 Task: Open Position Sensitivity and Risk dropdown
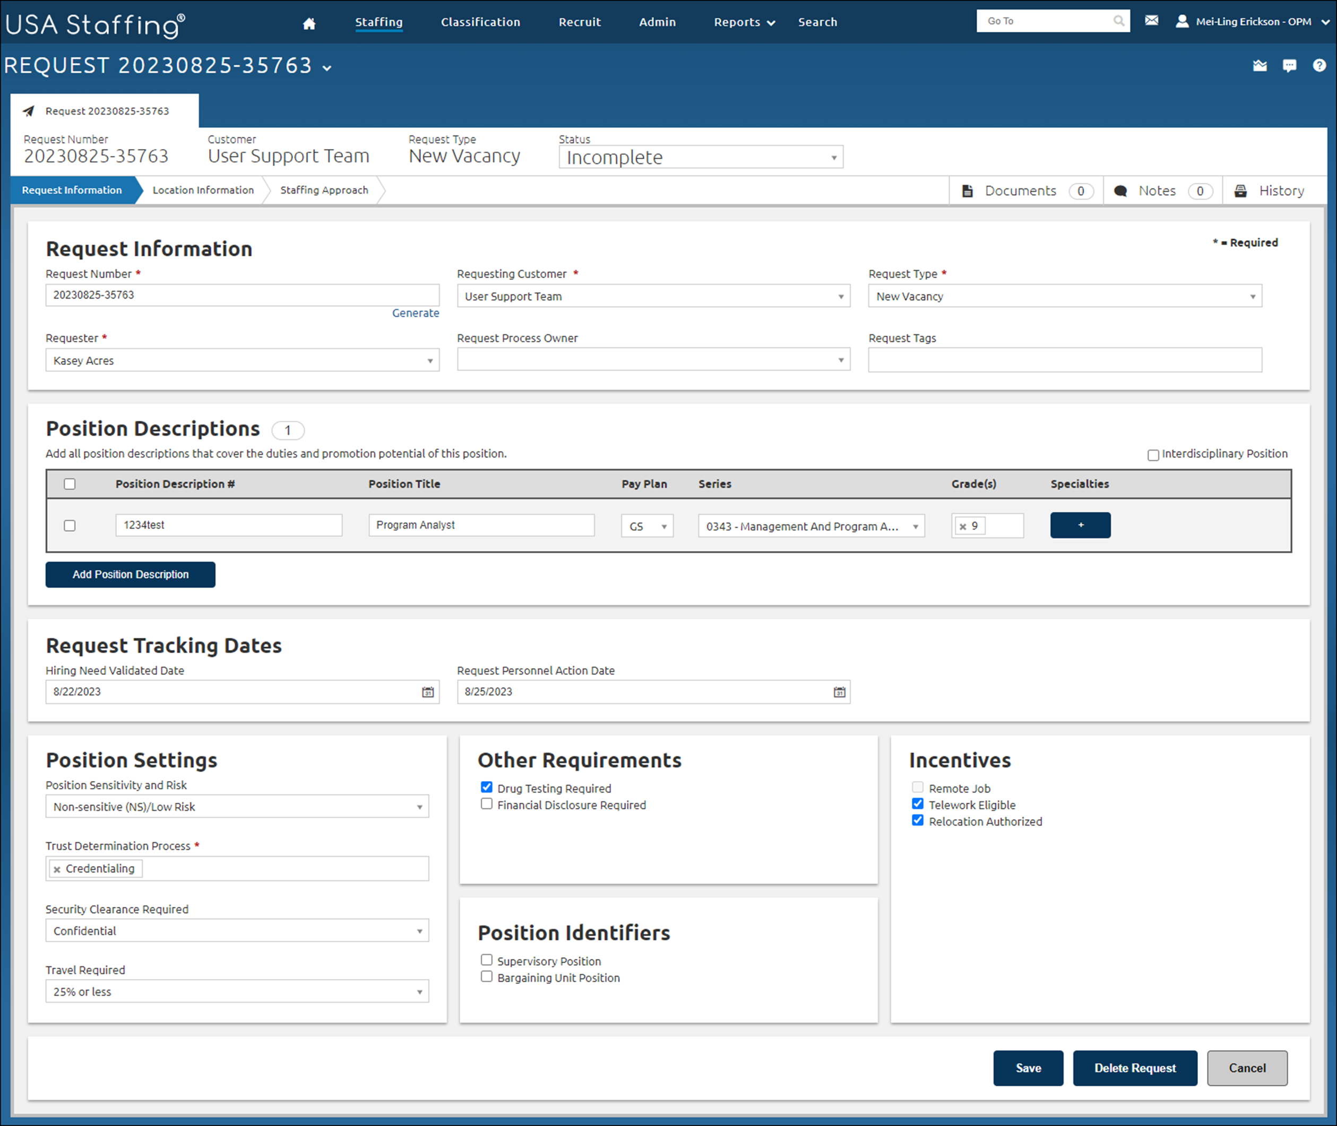pos(237,807)
